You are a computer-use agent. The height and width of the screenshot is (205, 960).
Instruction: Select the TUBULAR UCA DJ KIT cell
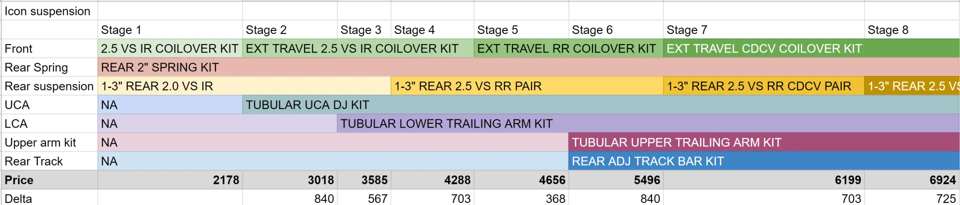point(601,105)
